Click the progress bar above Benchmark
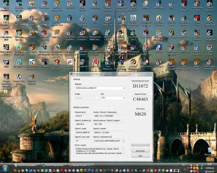 pos(140,145)
